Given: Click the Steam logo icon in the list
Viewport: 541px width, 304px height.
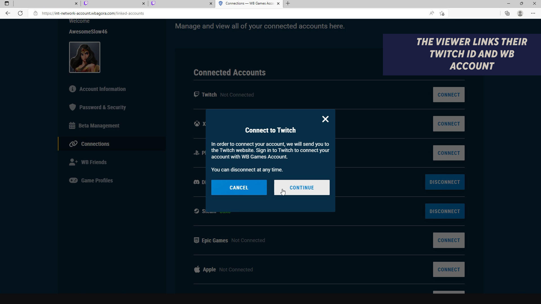Looking at the screenshot, I should pos(196,211).
